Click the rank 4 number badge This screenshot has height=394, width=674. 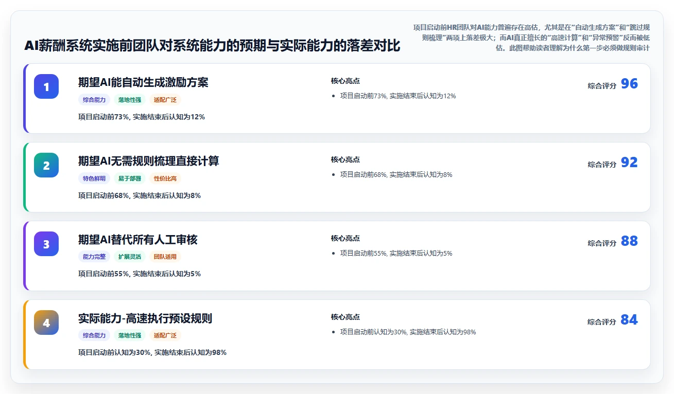tap(46, 323)
